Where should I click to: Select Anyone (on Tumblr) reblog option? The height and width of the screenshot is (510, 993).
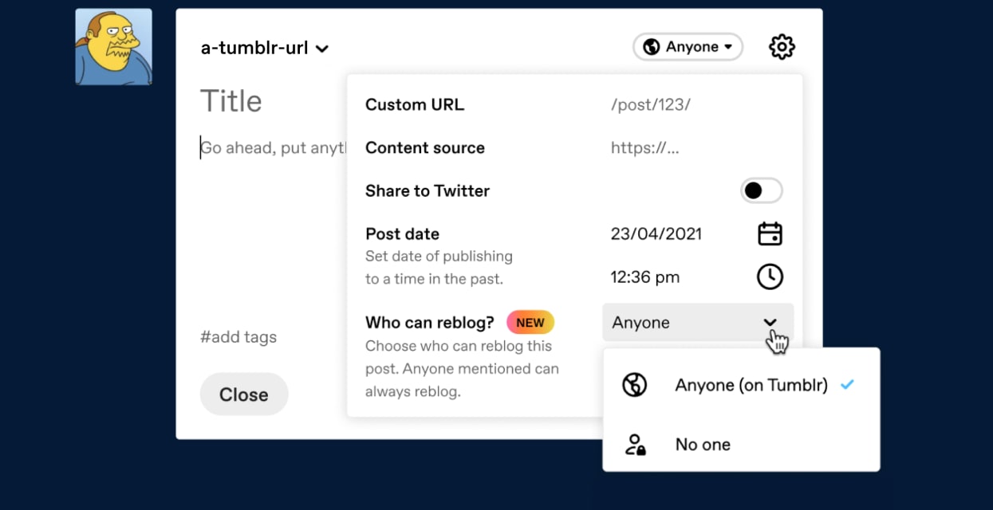tap(751, 386)
